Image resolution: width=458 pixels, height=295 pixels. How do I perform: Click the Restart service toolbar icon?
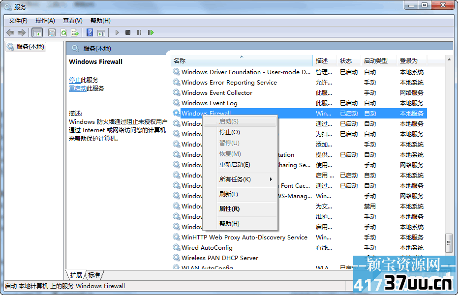pyautogui.click(x=151, y=32)
